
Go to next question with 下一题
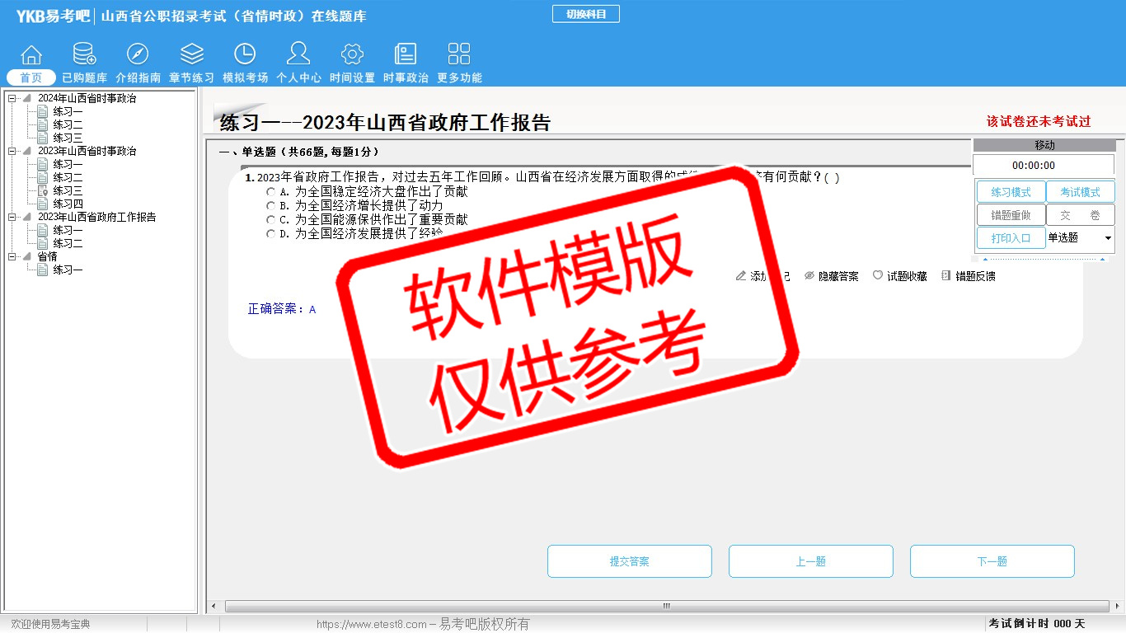point(992,561)
